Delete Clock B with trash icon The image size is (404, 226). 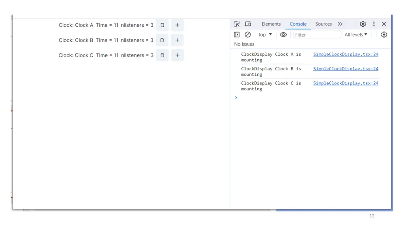point(162,40)
